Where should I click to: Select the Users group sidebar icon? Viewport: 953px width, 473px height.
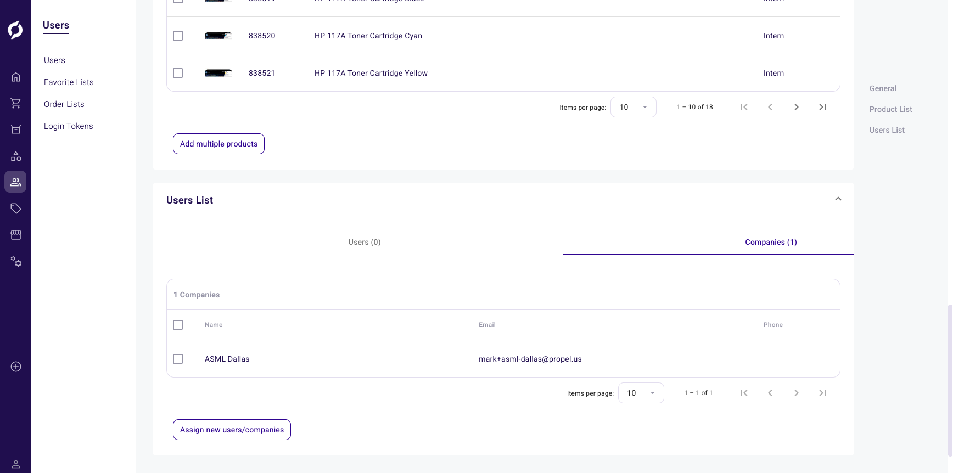15,182
